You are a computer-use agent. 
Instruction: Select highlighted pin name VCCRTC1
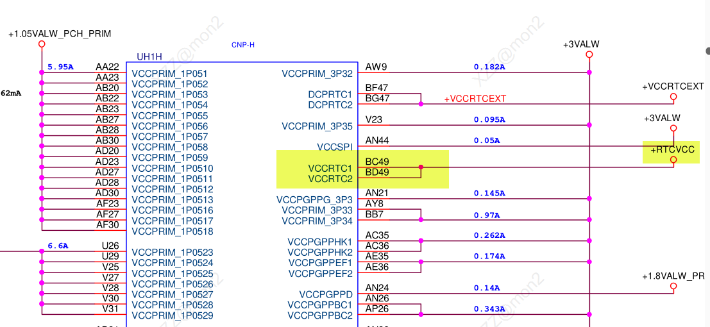[330, 168]
